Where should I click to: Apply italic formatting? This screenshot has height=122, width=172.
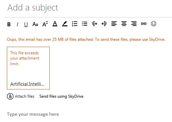pyautogui.click(x=17, y=24)
